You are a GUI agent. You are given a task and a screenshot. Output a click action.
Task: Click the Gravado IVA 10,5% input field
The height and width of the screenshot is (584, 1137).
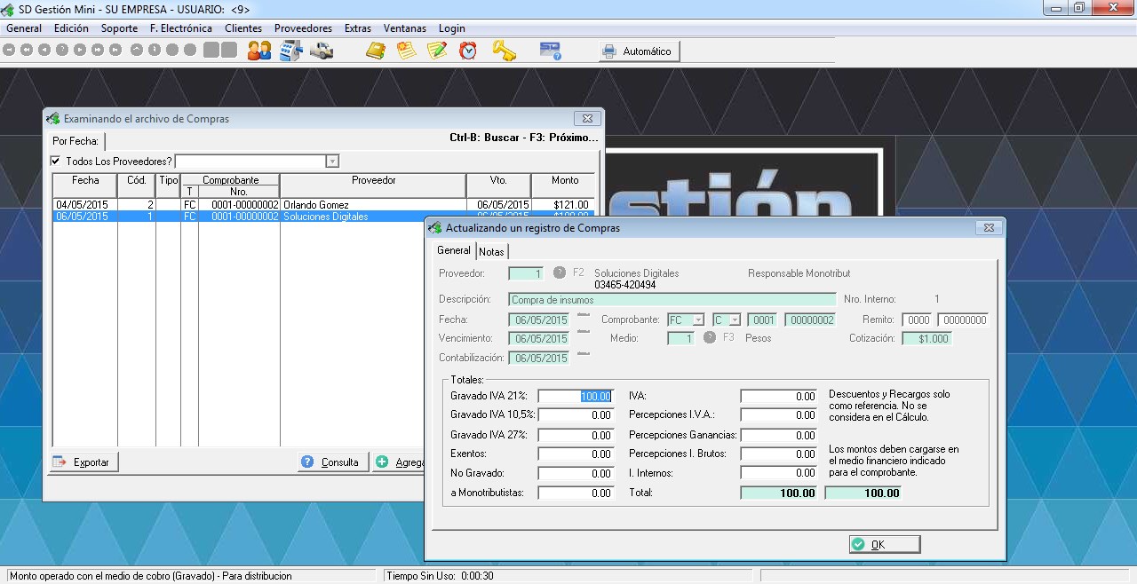coord(576,415)
